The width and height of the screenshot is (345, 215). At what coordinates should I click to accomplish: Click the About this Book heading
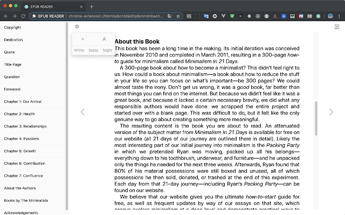[137, 41]
